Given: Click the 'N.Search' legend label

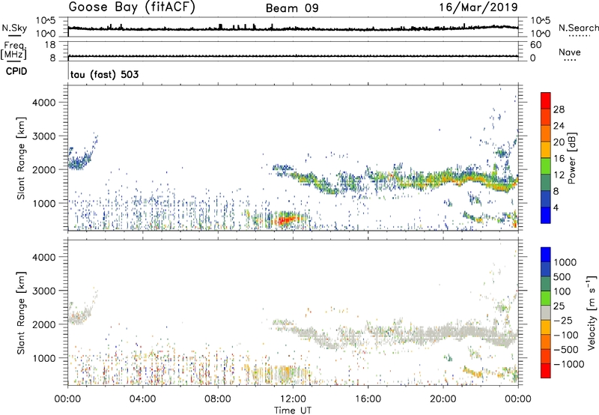Looking at the screenshot, I should pos(578,28).
